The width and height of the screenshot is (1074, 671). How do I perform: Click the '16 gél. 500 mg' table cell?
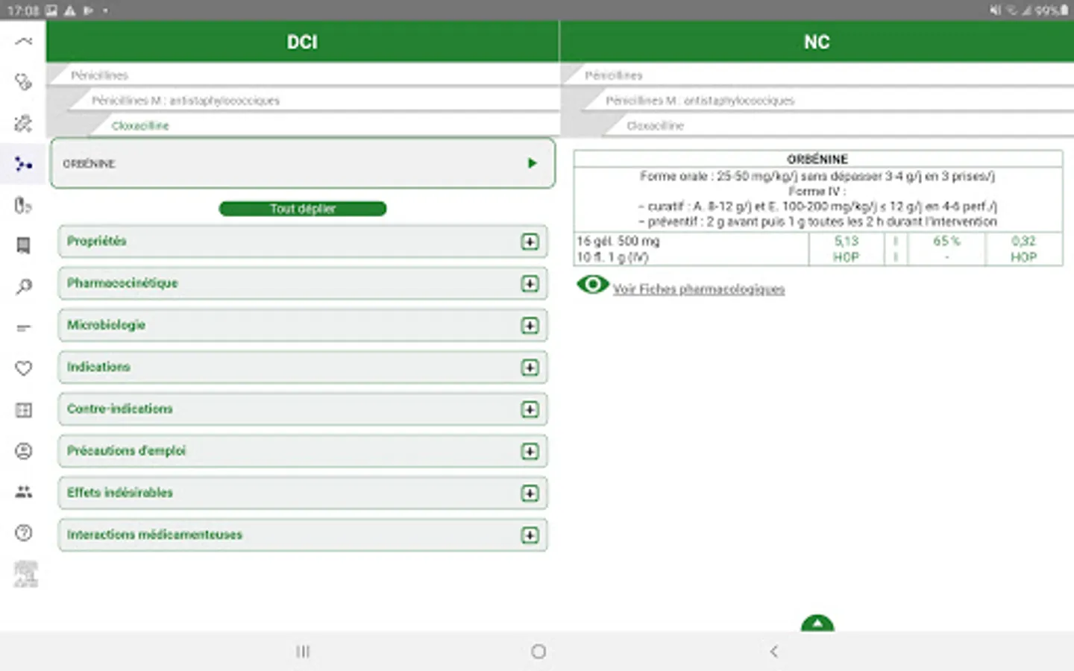click(x=618, y=241)
